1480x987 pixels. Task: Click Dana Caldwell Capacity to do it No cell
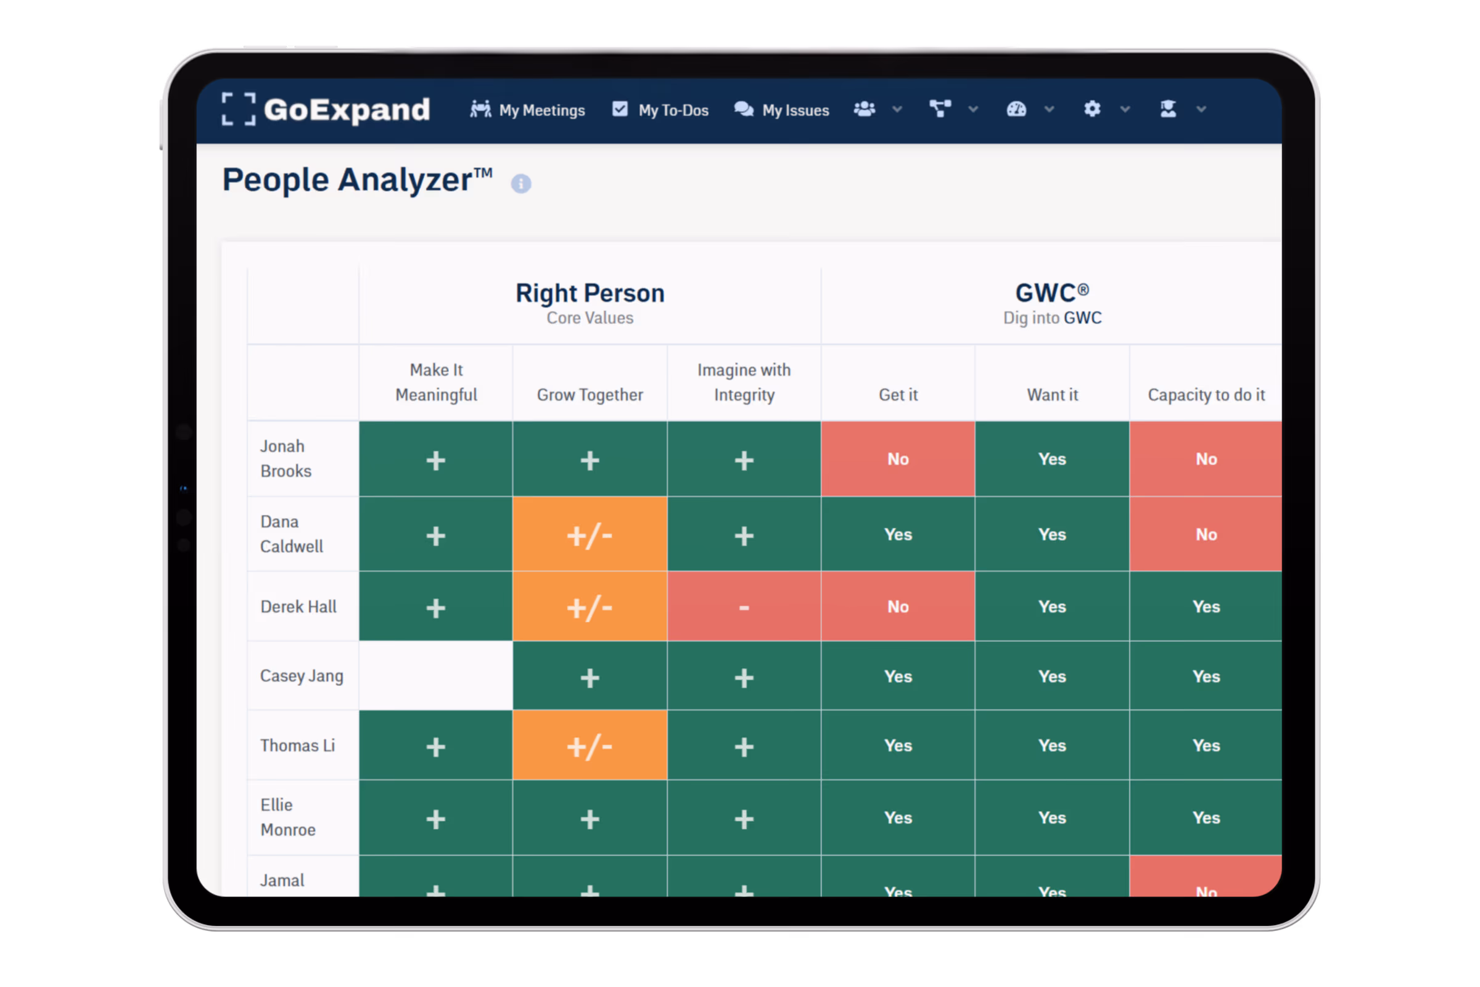click(x=1206, y=534)
